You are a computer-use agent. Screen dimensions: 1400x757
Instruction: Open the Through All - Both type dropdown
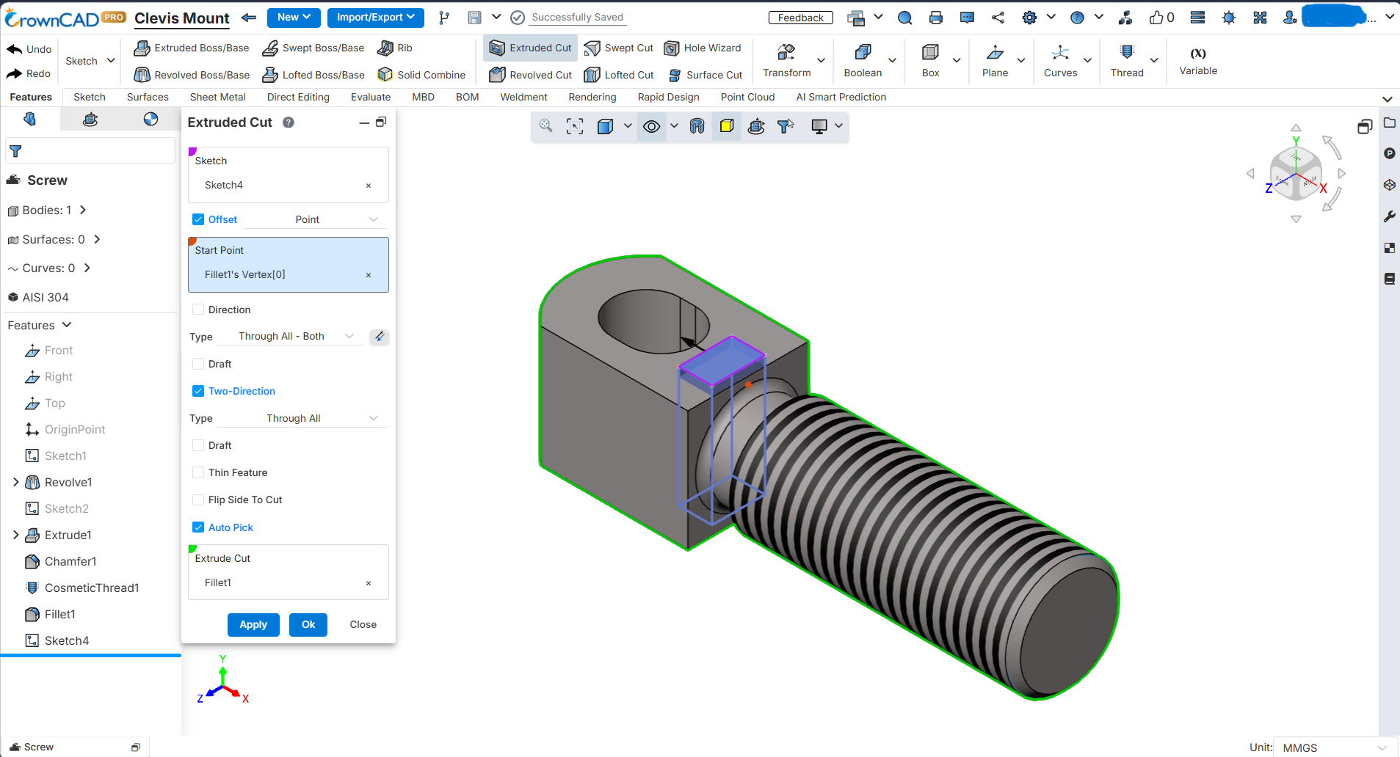pos(289,337)
